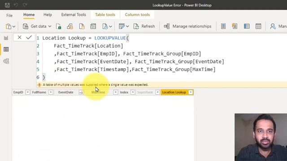Screen dimensions: 287x161
Task: Click the SQL Server source icon
Action: 82,26
